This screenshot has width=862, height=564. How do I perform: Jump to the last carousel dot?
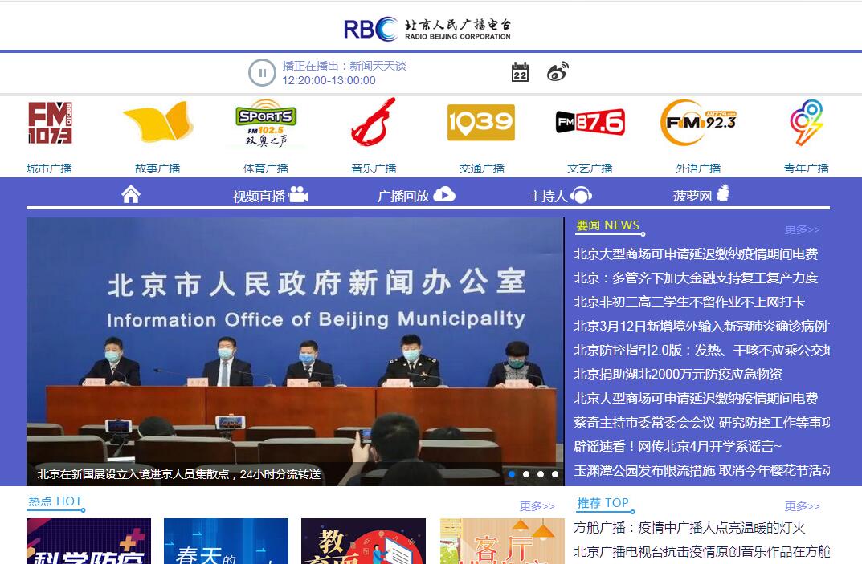555,474
